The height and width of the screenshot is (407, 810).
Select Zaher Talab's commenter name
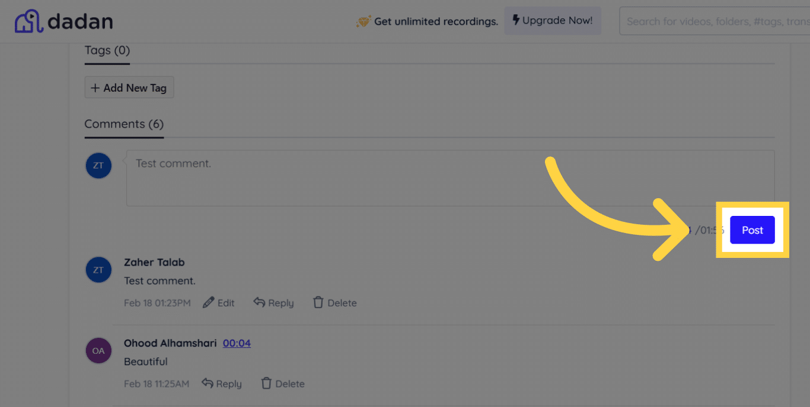(154, 262)
